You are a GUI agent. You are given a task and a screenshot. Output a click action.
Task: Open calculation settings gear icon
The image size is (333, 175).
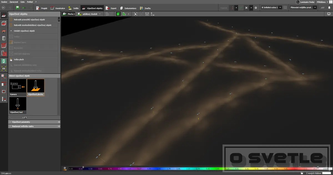256,8
